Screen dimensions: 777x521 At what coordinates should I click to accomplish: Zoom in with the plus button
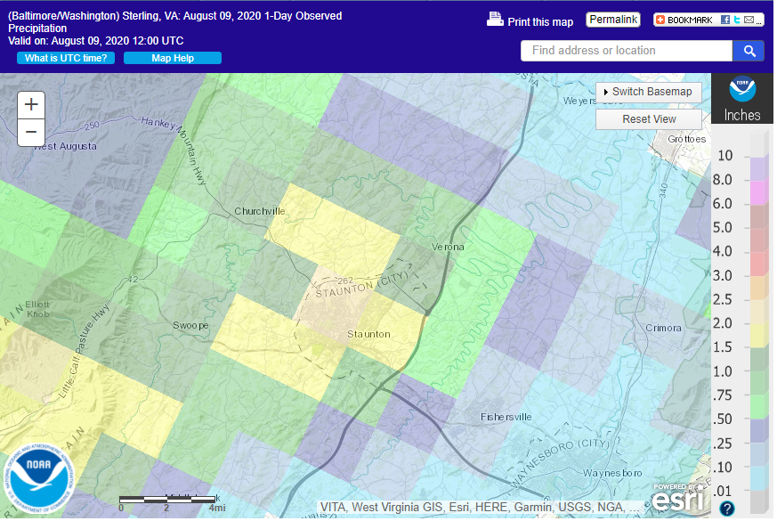pos(31,104)
